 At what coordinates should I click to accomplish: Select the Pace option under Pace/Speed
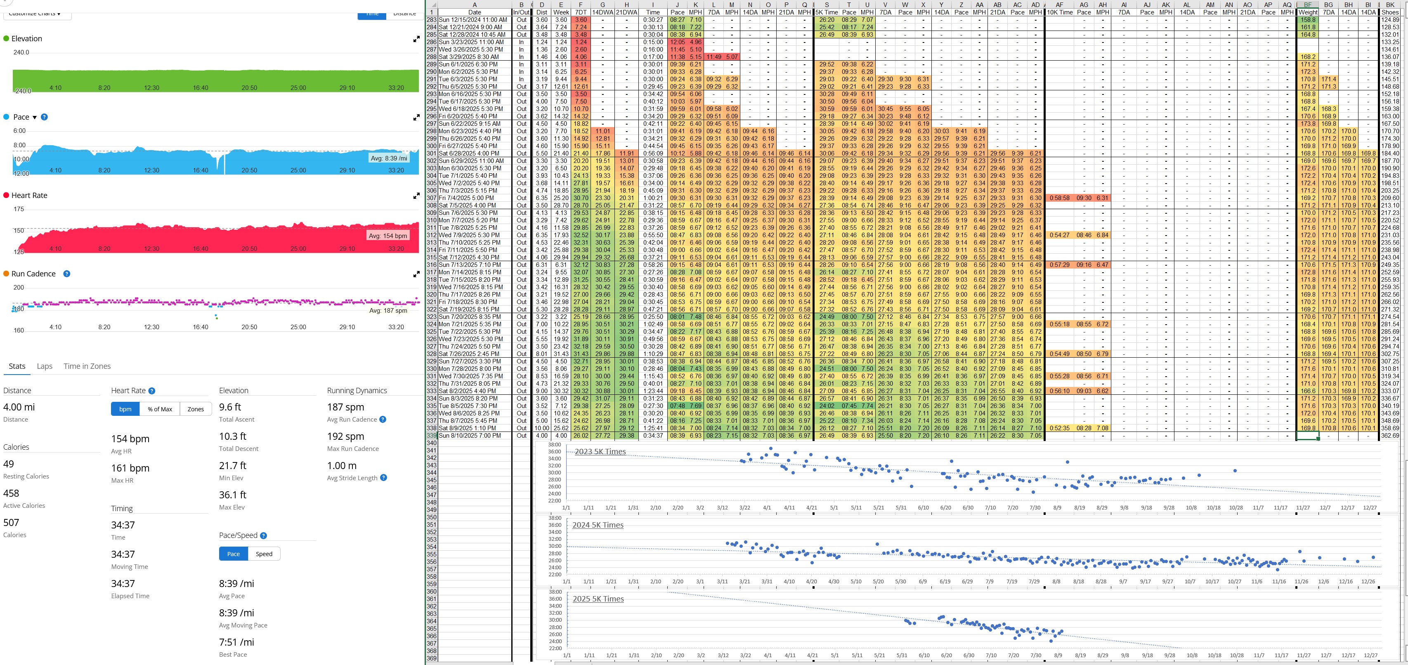[234, 554]
